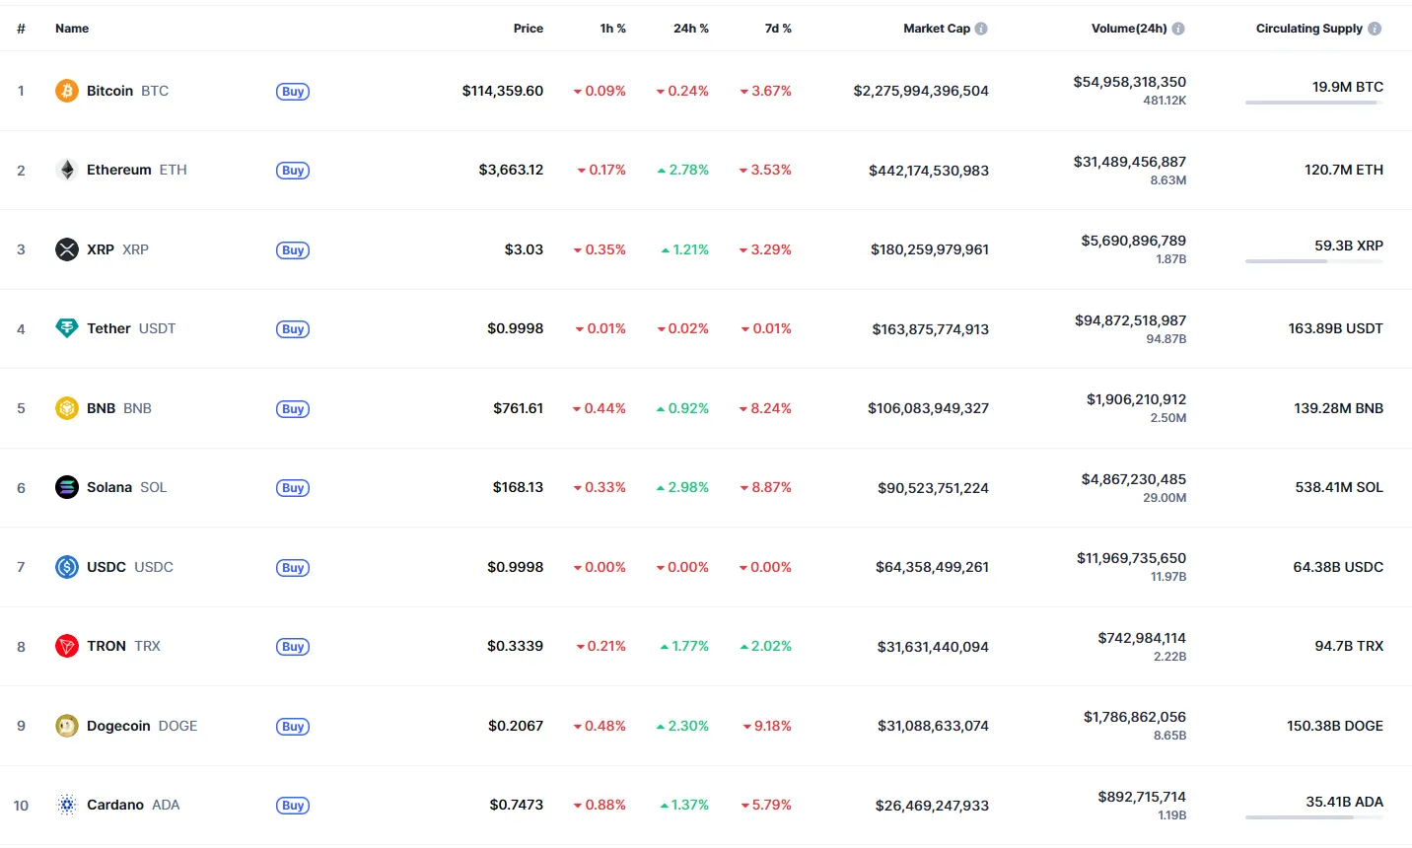The width and height of the screenshot is (1412, 848).
Task: Click the Ethereum diamond logo icon
Action: pos(67,170)
